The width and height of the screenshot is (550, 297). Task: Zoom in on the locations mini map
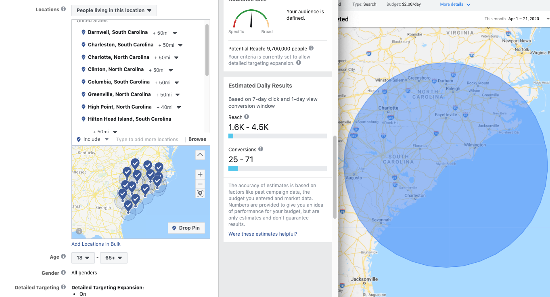click(200, 174)
